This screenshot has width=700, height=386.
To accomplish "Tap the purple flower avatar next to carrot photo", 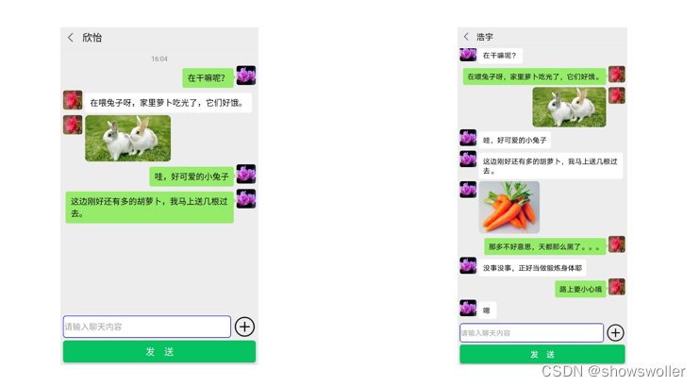I will click(x=468, y=190).
